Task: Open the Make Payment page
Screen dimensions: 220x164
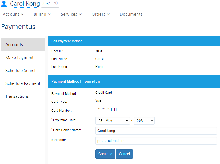Action: point(19,58)
